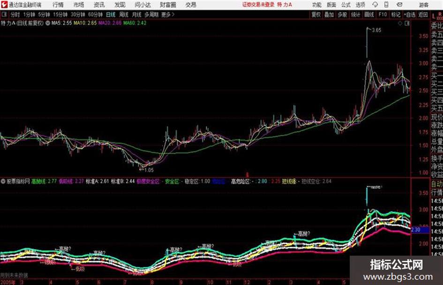This screenshot has height=285, width=443.
Task: Click the 游客 user account label
Action: click(x=423, y=5)
